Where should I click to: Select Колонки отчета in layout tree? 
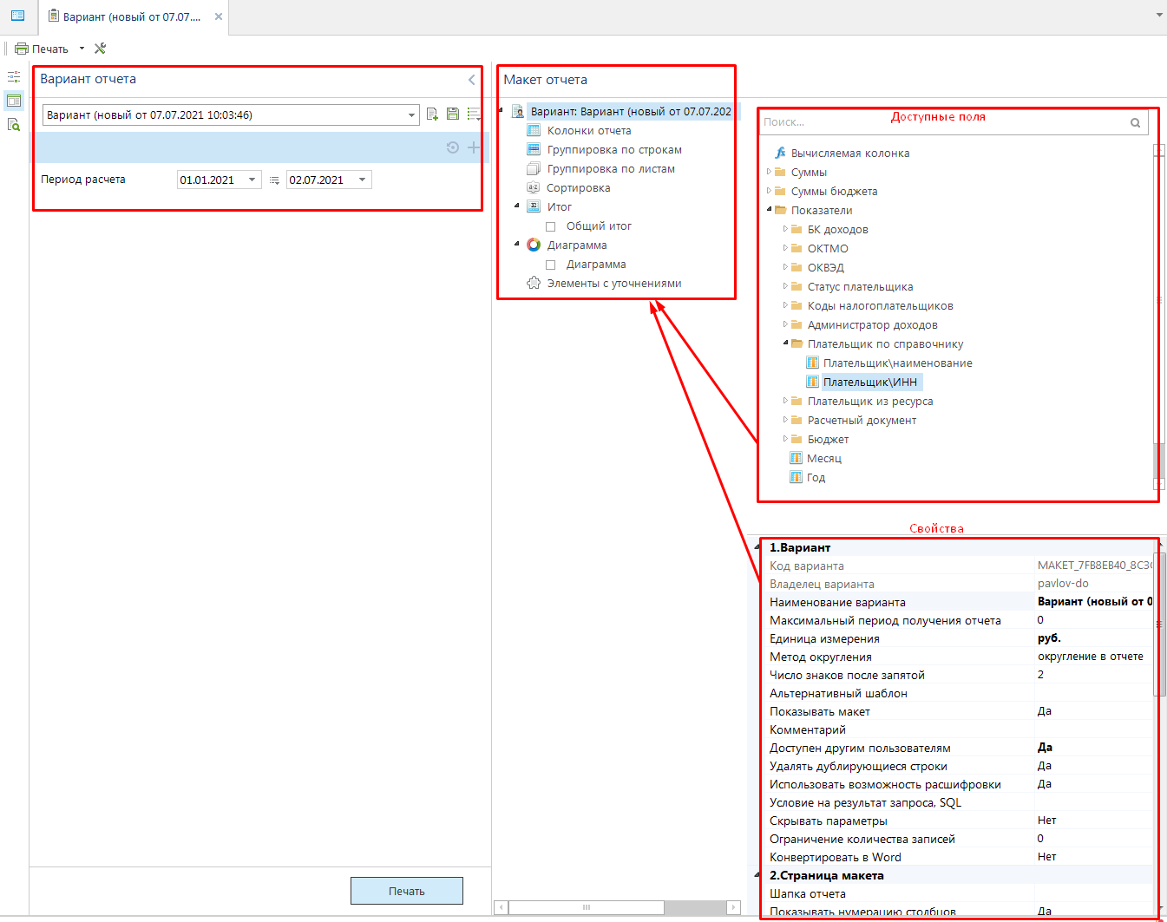click(x=589, y=130)
